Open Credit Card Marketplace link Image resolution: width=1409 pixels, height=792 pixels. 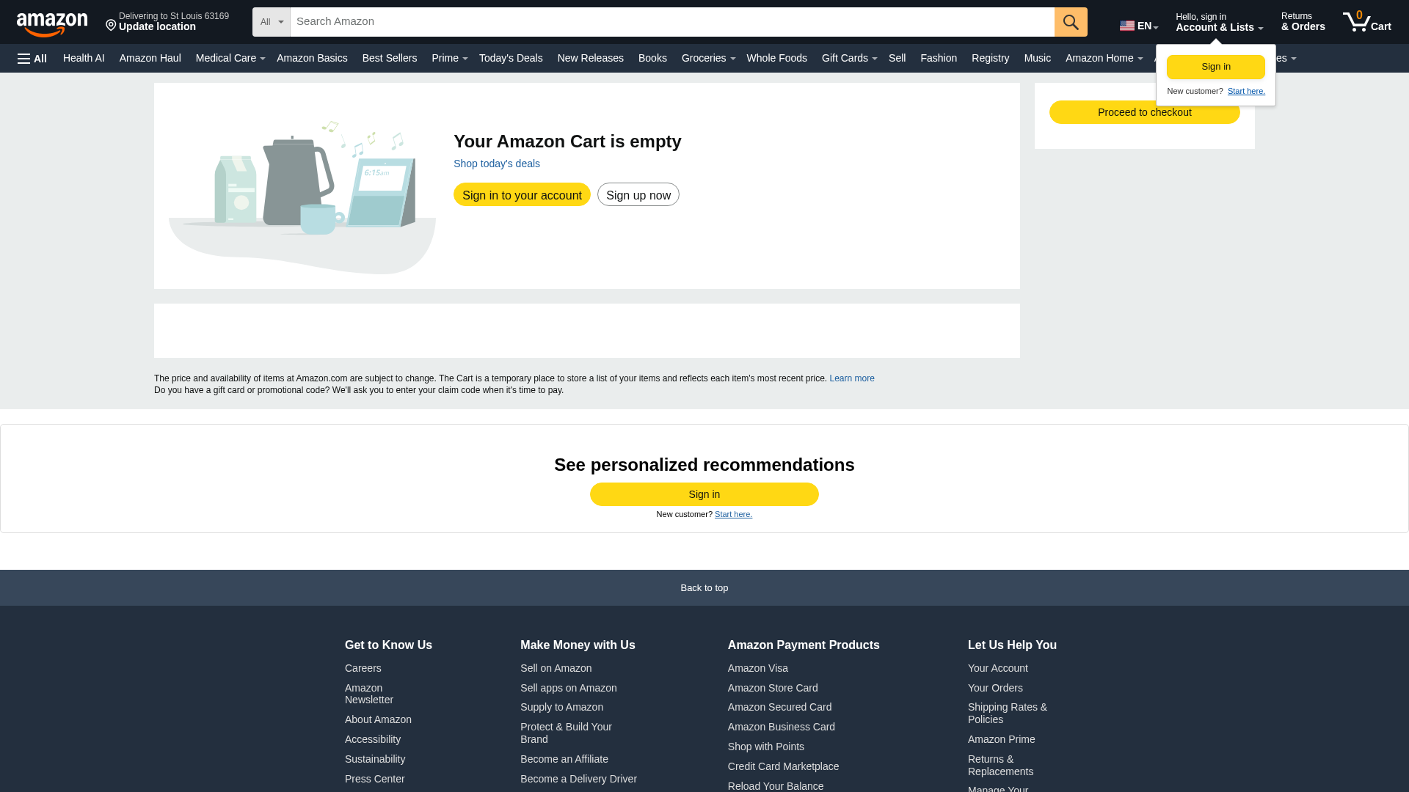click(x=783, y=766)
